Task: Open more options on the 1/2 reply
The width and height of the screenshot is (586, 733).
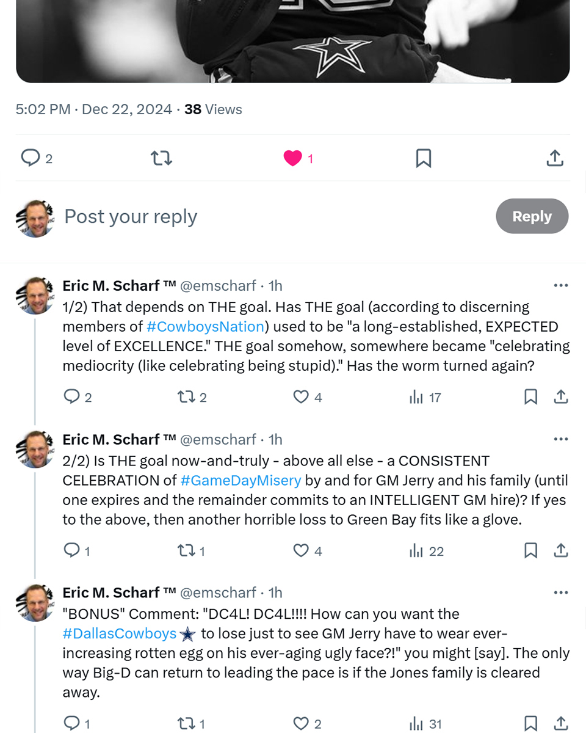Action: 560,285
